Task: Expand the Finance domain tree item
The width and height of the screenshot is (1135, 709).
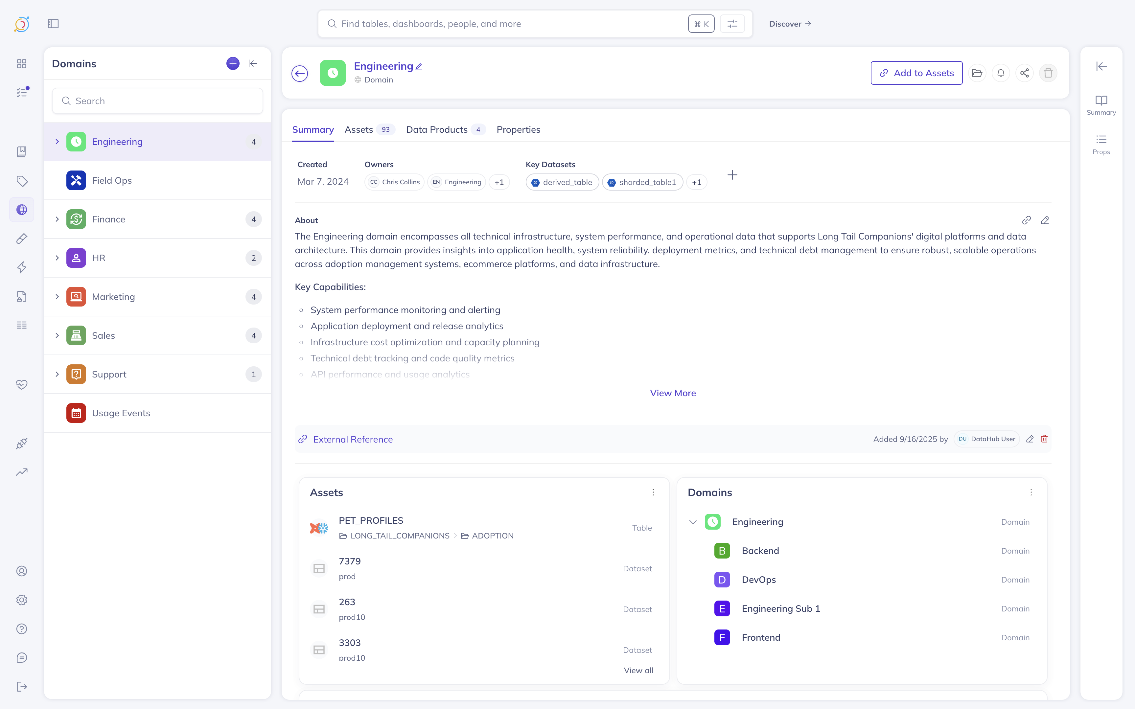Action: pyautogui.click(x=57, y=219)
